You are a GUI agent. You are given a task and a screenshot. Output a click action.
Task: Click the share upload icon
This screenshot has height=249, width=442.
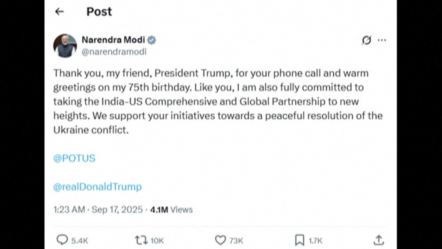point(378,240)
